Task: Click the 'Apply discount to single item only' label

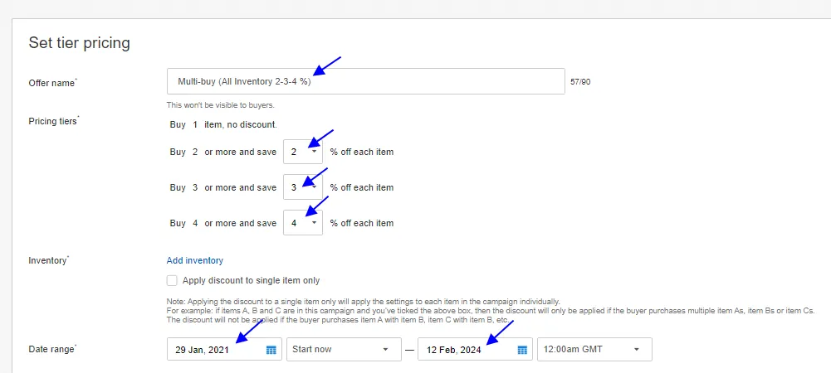Action: click(x=252, y=280)
